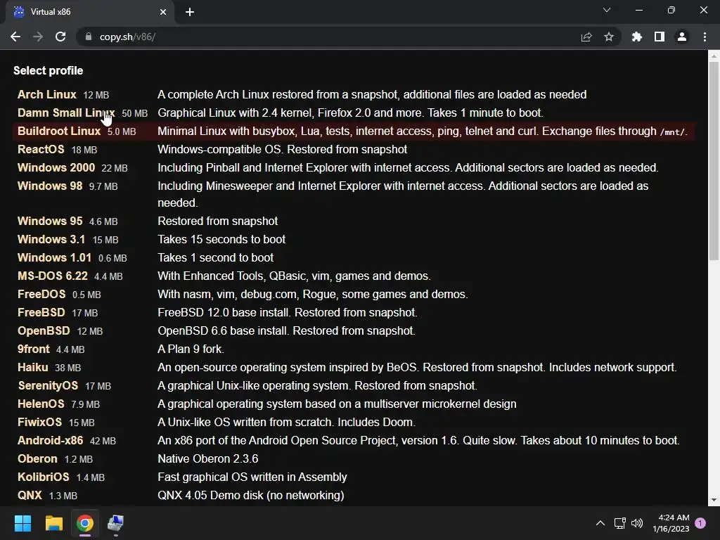Click 'QNX 4.05 Demo disk (no networking)' text

tap(251, 496)
